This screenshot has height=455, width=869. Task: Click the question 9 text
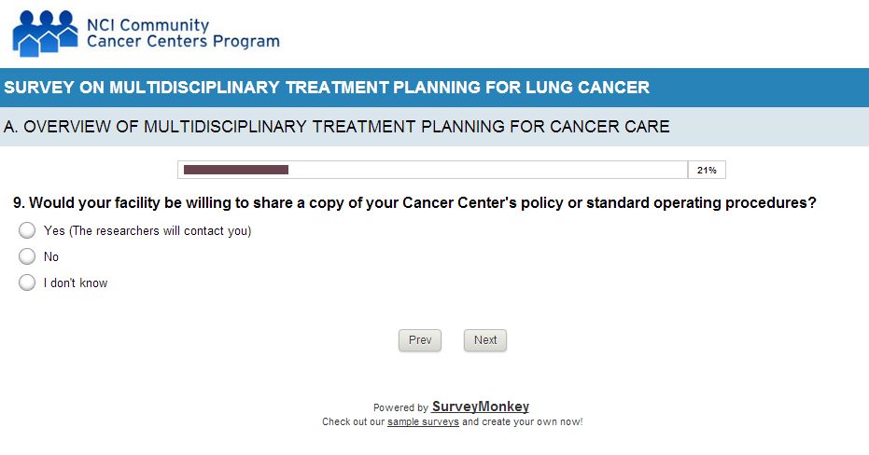(414, 202)
